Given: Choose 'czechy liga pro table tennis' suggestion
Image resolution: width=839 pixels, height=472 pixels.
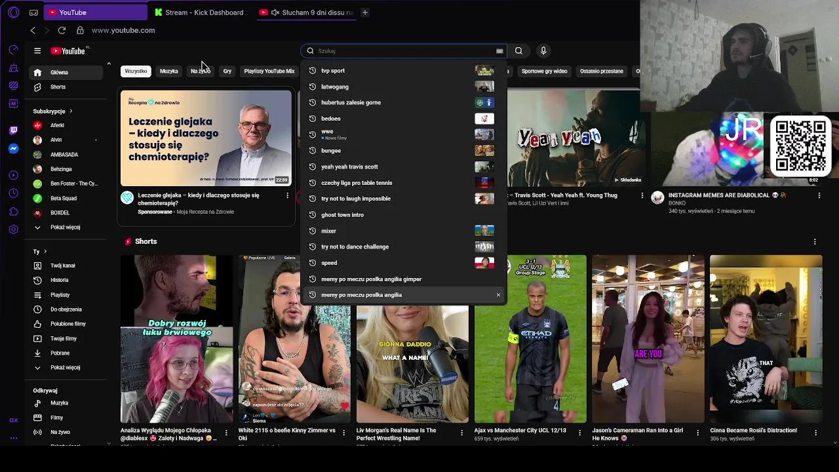Looking at the screenshot, I should (403, 183).
